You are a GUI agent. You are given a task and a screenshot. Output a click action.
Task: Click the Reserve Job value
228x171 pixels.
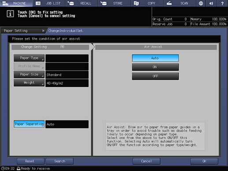186,24
